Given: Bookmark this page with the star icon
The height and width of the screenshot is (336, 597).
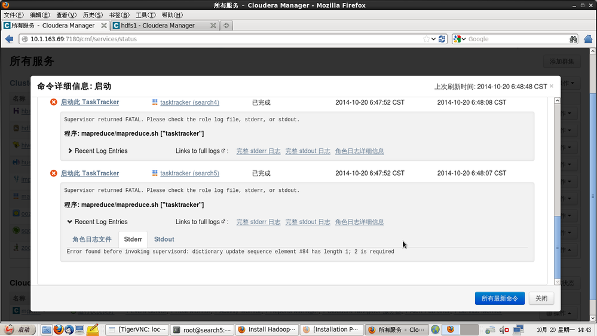Looking at the screenshot, I should (427, 39).
